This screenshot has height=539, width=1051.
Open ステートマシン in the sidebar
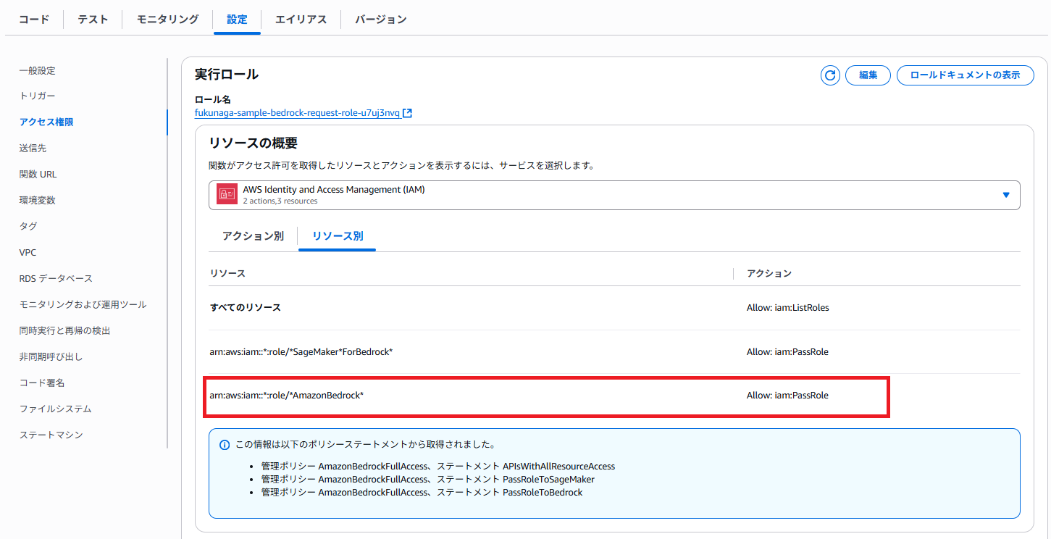51,435
